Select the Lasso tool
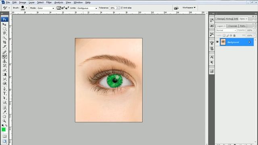The width and height of the screenshot is (258, 145). pyautogui.click(x=4, y=33)
